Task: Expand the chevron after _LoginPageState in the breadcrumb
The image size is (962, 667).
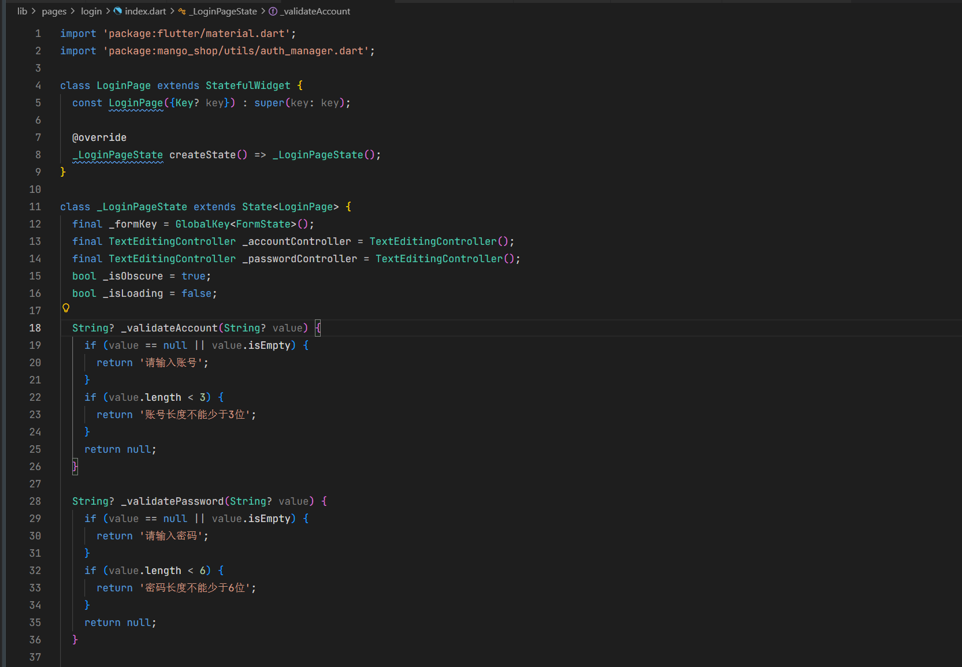Action: pos(263,11)
